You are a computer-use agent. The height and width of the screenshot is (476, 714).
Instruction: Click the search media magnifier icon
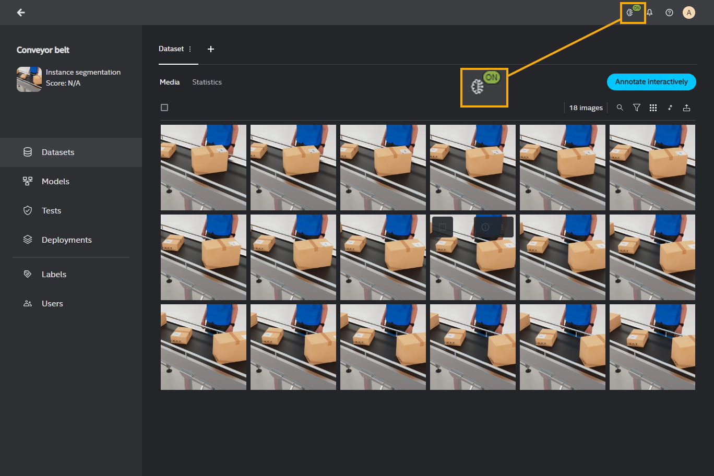[x=620, y=108]
